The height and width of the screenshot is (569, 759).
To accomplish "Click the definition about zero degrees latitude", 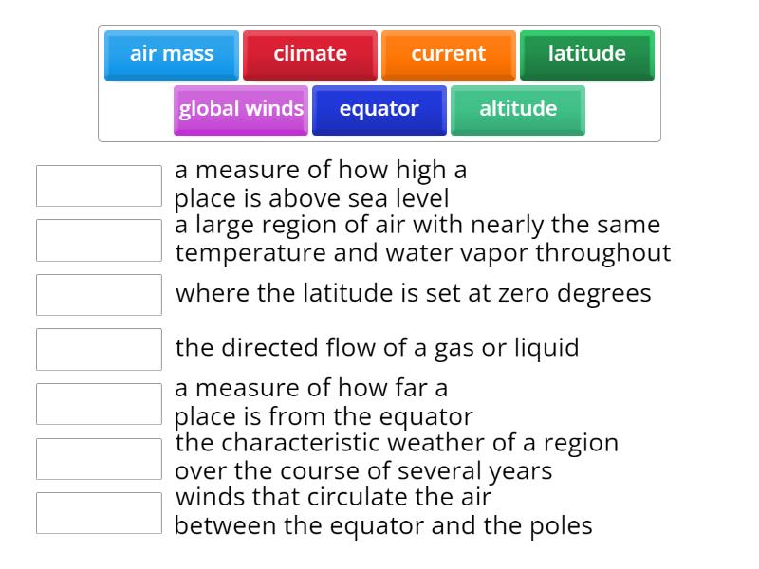I will pos(413,293).
